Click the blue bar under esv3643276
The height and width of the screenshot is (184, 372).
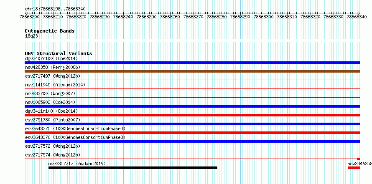click(x=192, y=141)
